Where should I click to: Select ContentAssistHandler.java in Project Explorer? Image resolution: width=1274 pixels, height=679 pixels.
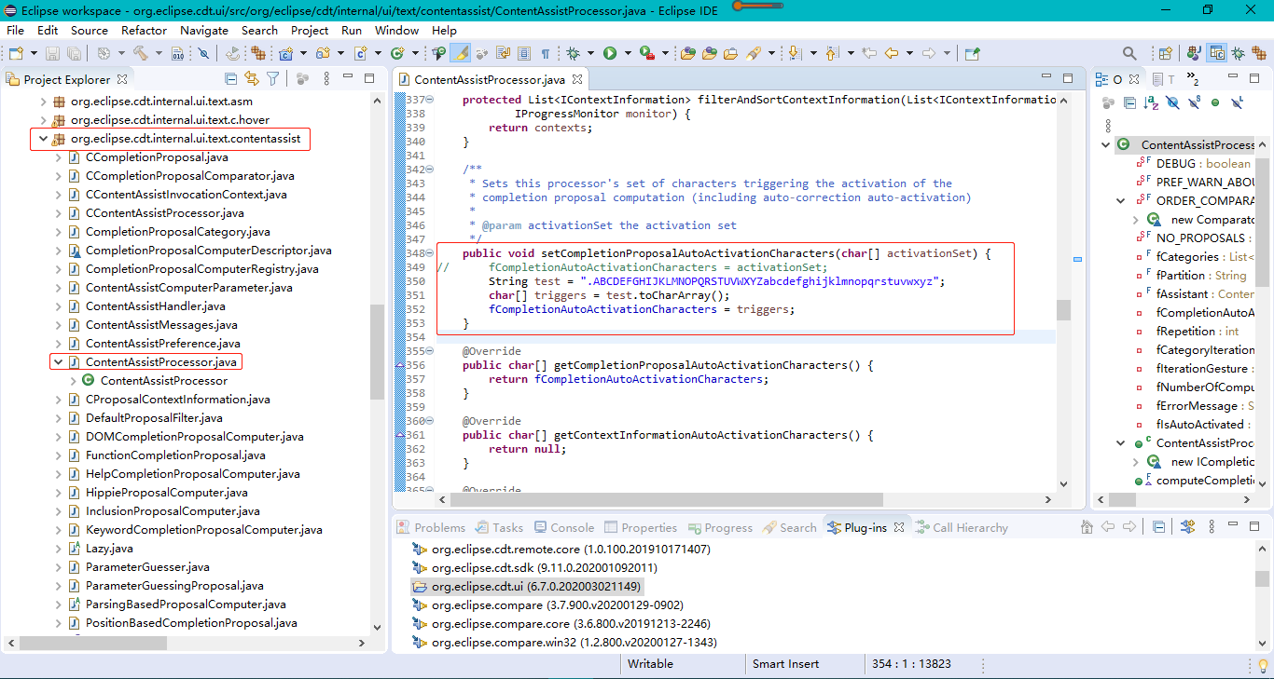pyautogui.click(x=155, y=306)
